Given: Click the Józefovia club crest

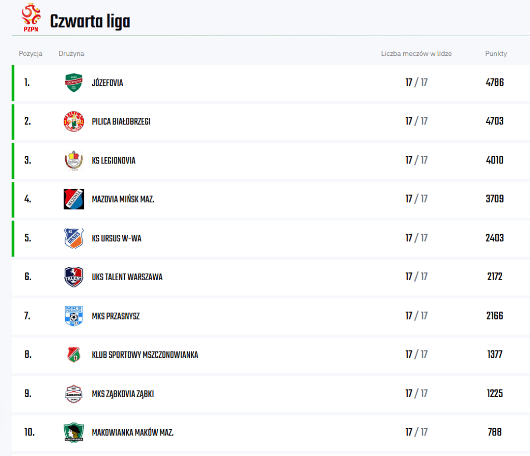Looking at the screenshot, I should 73,83.
